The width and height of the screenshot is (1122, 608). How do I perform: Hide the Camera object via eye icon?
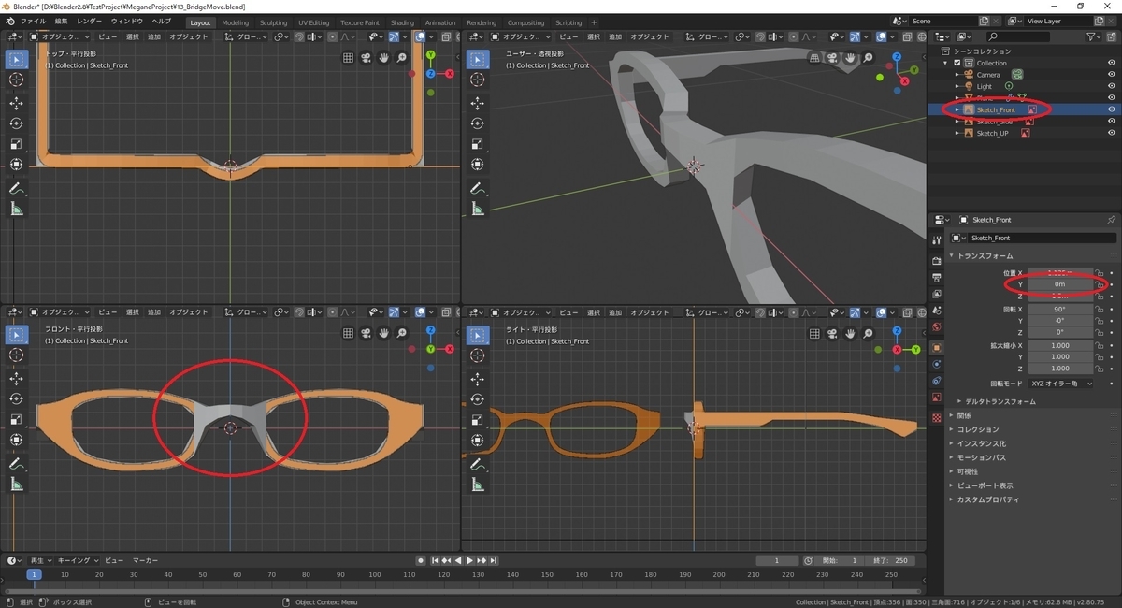coord(1112,75)
